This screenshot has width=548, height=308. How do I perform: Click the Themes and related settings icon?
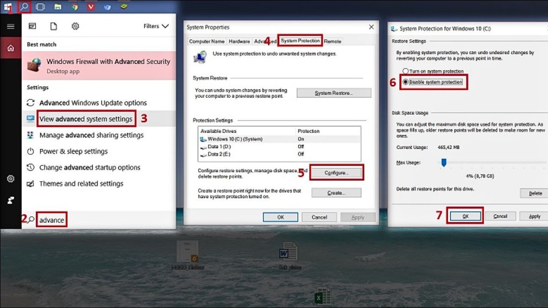click(x=31, y=183)
